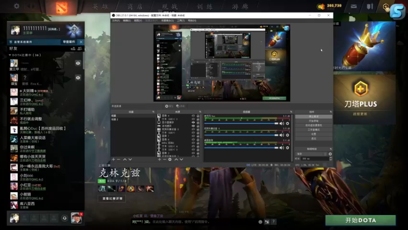Adjust the 桌面音频 volume slider
The width and height of the screenshot is (408, 230).
[241, 148]
